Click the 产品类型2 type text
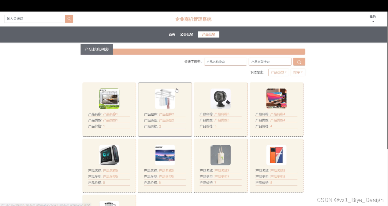This screenshot has width=388, height=206. (166, 121)
